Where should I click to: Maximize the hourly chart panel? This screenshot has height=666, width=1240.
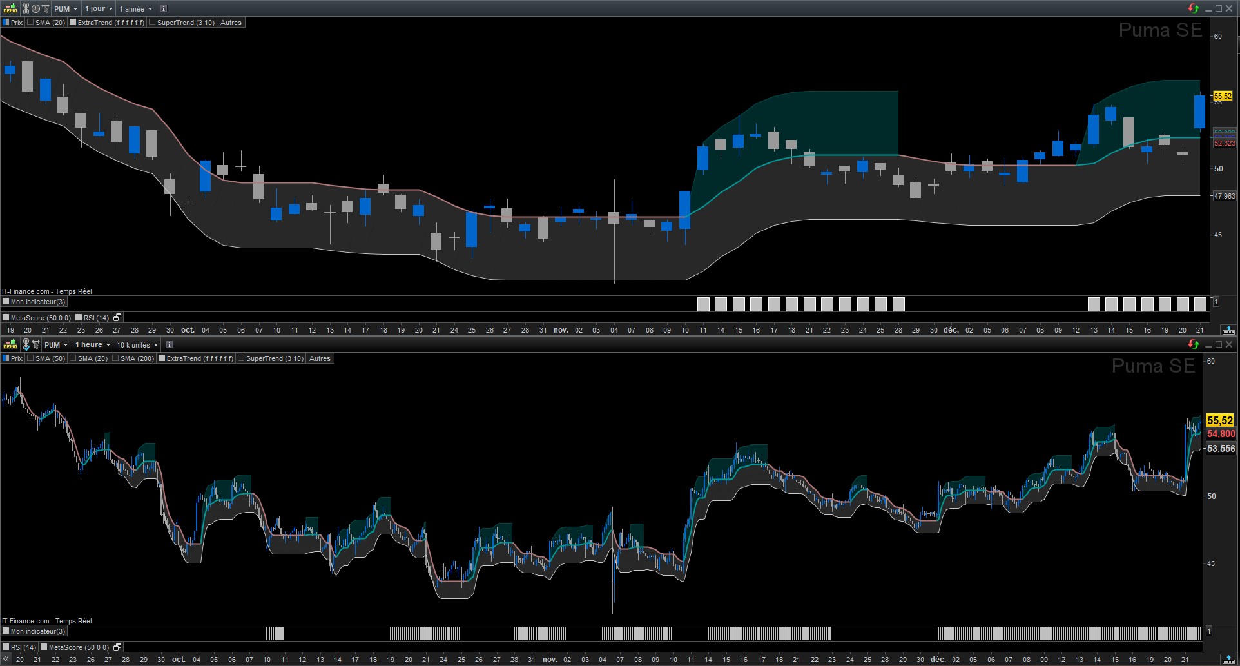[1219, 344]
